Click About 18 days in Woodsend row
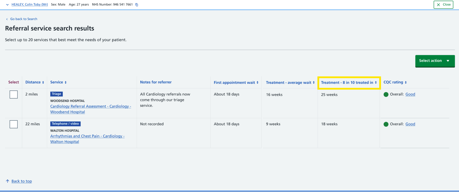This screenshot has height=192, width=459. pos(226,94)
